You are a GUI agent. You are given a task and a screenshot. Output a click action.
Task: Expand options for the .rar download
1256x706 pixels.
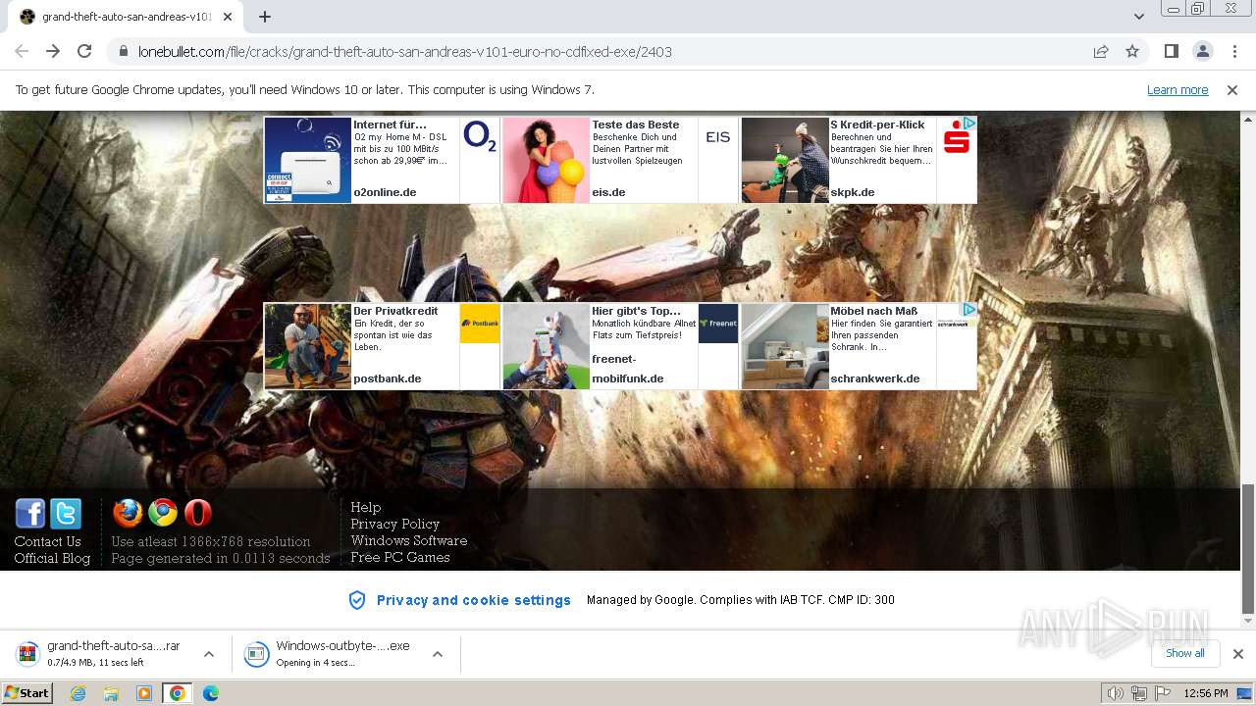209,654
